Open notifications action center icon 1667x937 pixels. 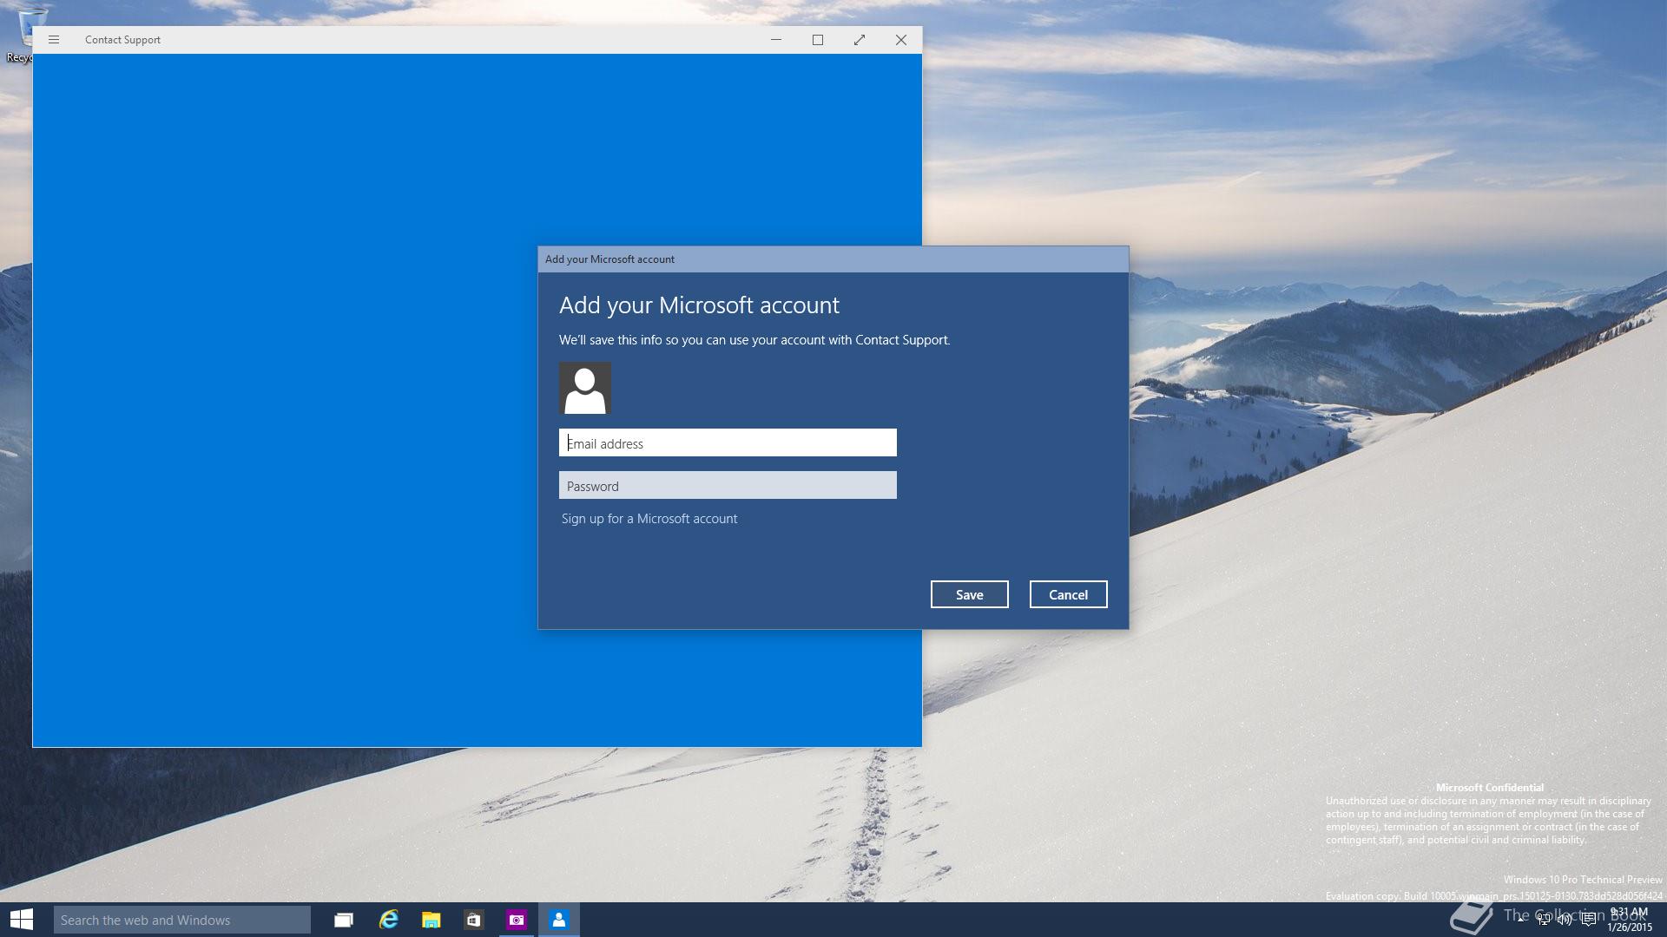1588,920
